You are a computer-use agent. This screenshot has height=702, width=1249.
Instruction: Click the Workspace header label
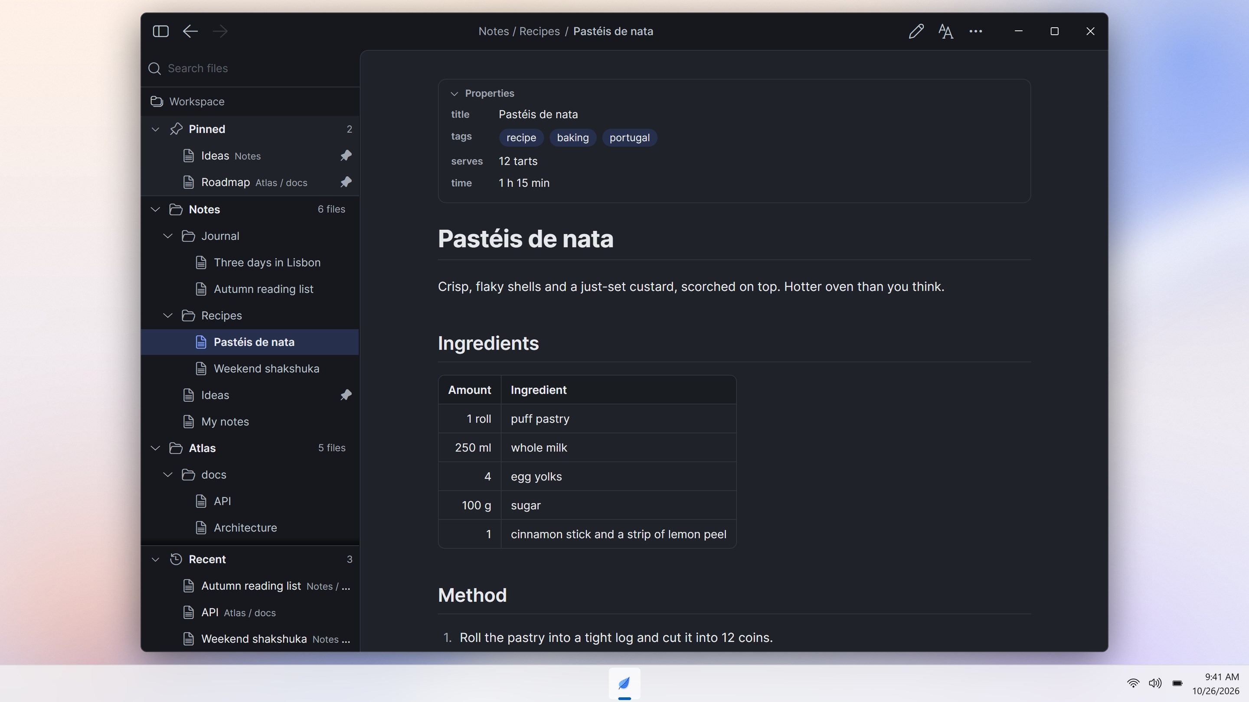[197, 101]
